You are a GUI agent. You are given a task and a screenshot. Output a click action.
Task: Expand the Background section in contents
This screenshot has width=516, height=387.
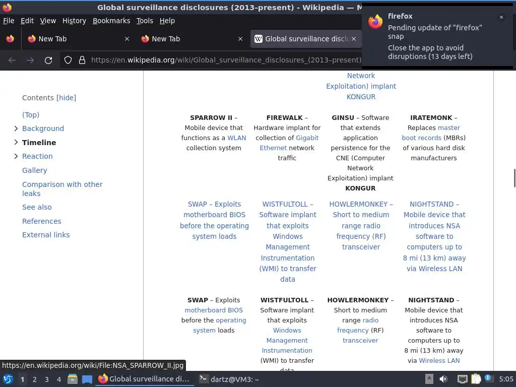point(16,128)
